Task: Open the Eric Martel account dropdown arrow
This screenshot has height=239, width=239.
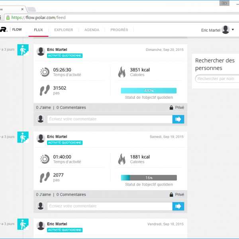Action: coord(233,30)
